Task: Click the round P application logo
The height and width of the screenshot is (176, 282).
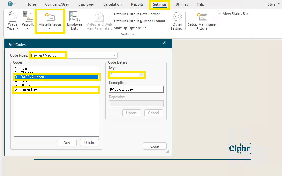Action: [x=10, y=3]
